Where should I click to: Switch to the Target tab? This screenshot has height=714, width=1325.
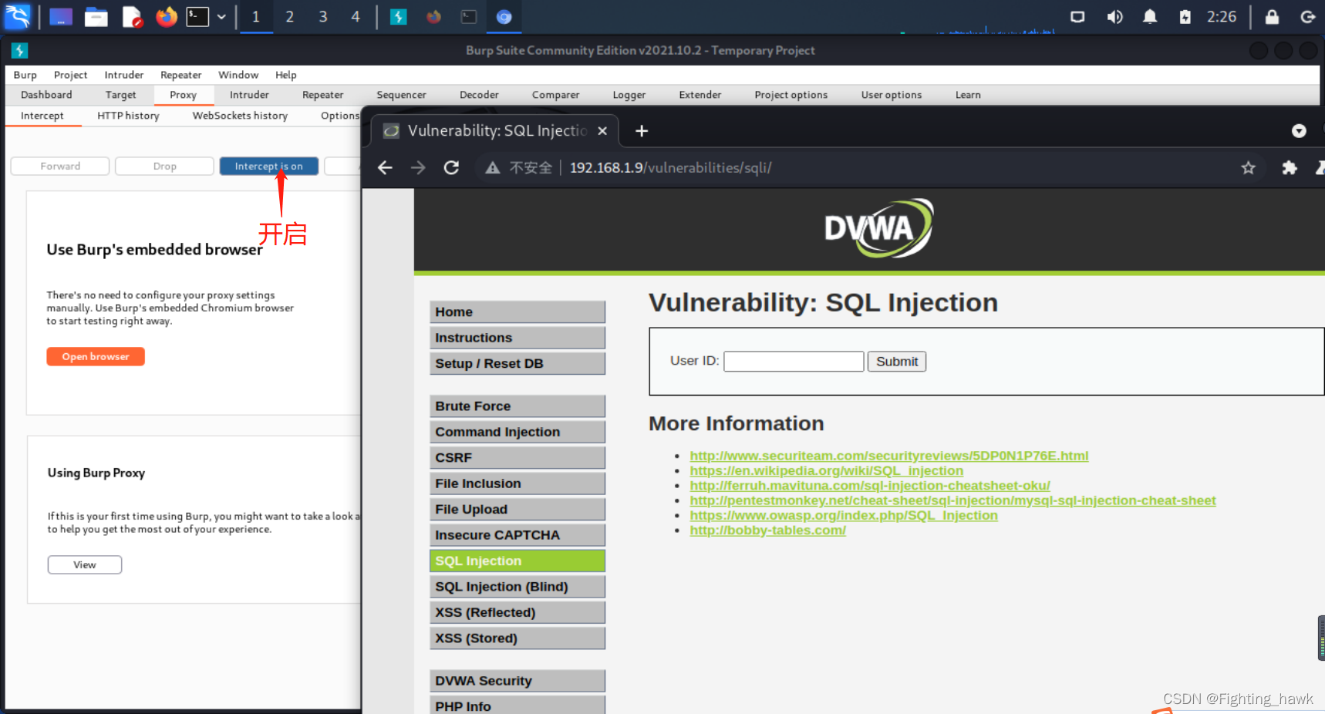[x=120, y=95]
